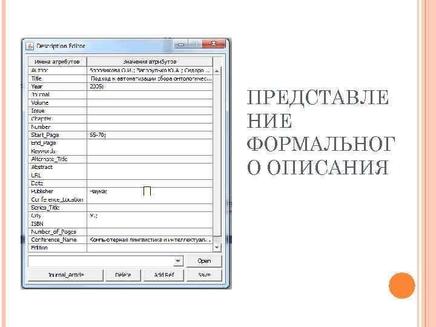
Task: Click the Publisher value 'Наука;'
Action: 150,191
